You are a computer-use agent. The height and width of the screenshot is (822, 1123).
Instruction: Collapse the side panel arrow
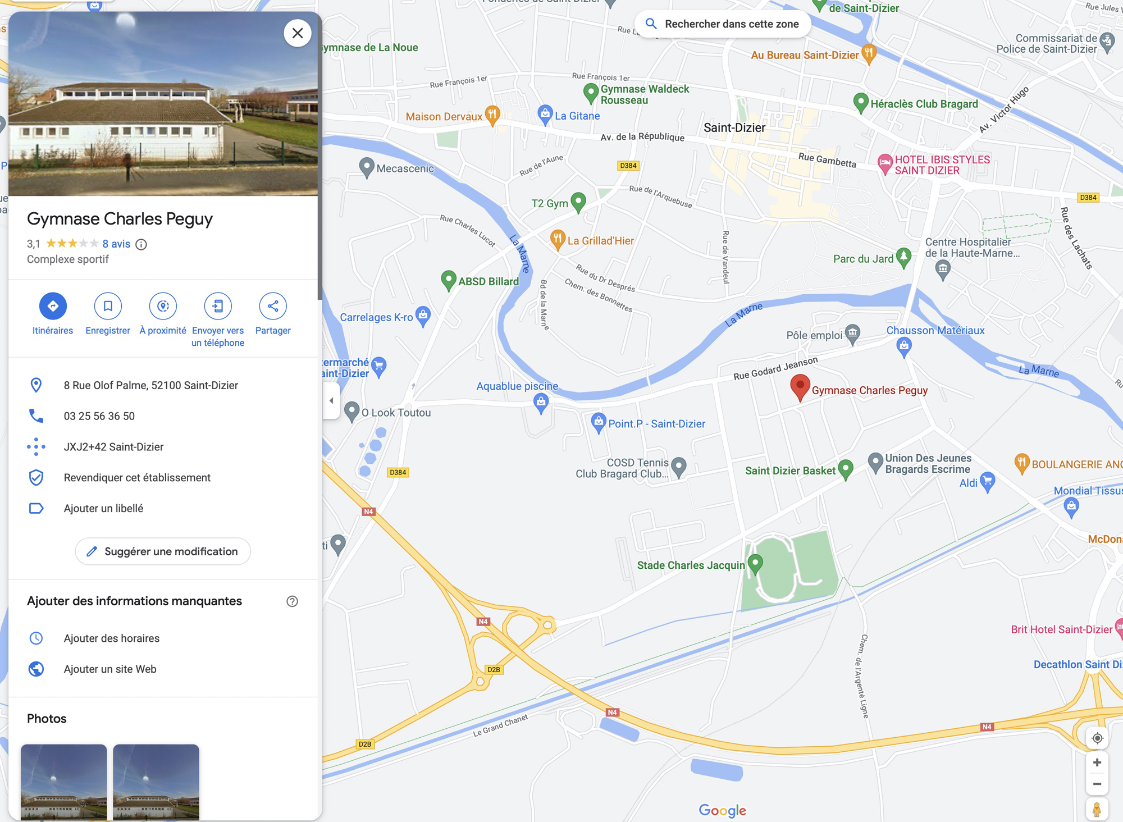click(x=331, y=400)
